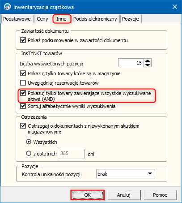Screen dimensions: 182x203
Task: Select the Inne tab
Action: coord(62,19)
